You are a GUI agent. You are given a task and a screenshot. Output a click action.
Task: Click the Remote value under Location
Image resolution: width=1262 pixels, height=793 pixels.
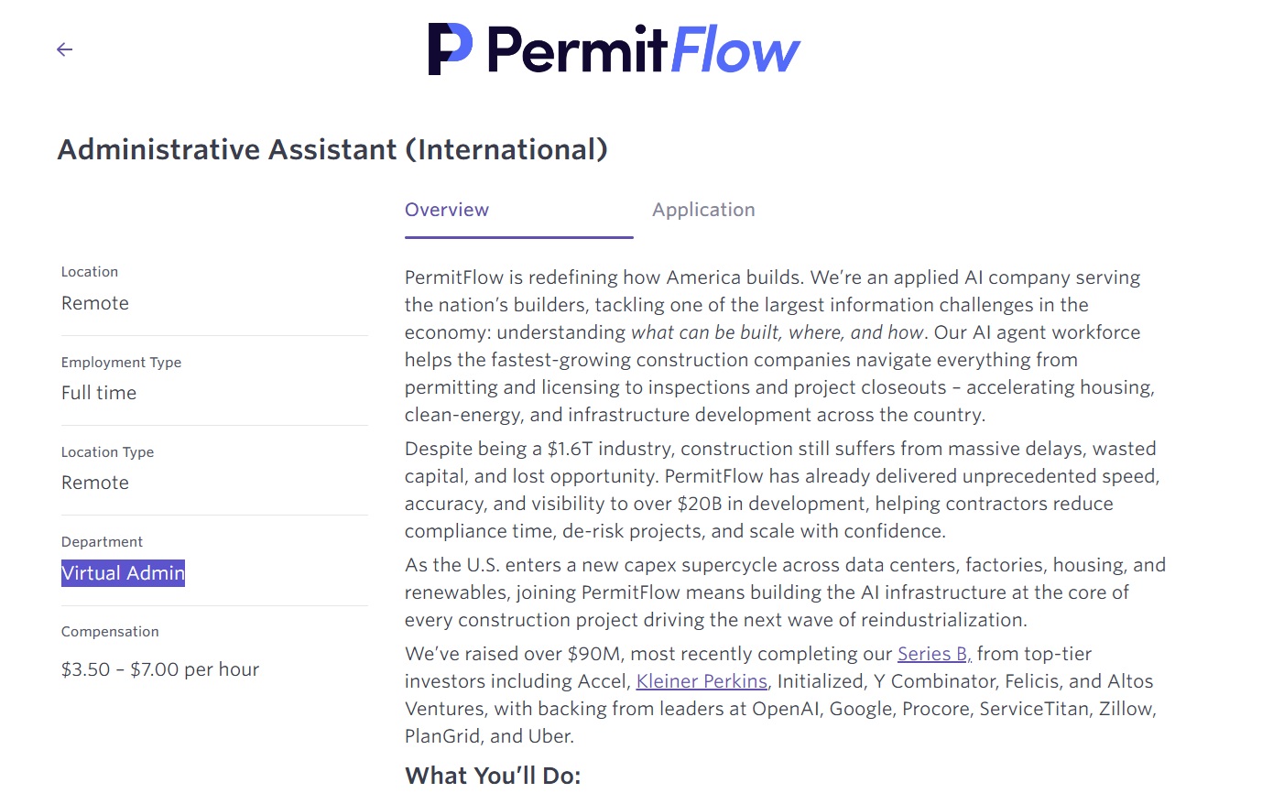click(95, 303)
